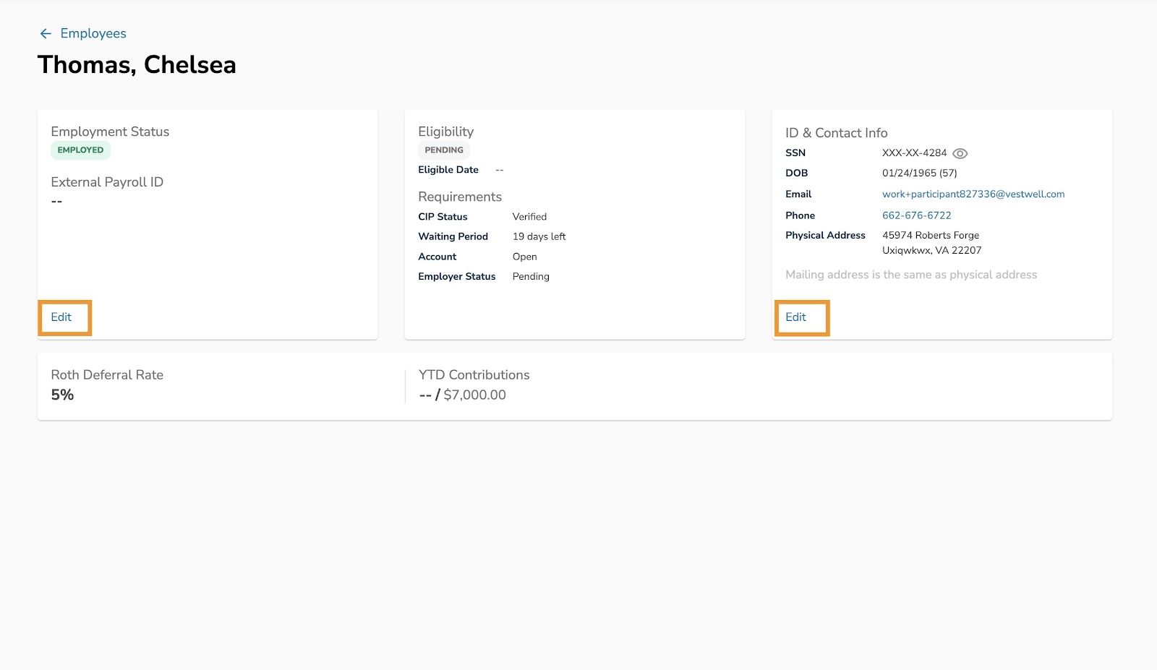Click the Eligible Date field
The height and width of the screenshot is (670, 1157).
pos(448,169)
